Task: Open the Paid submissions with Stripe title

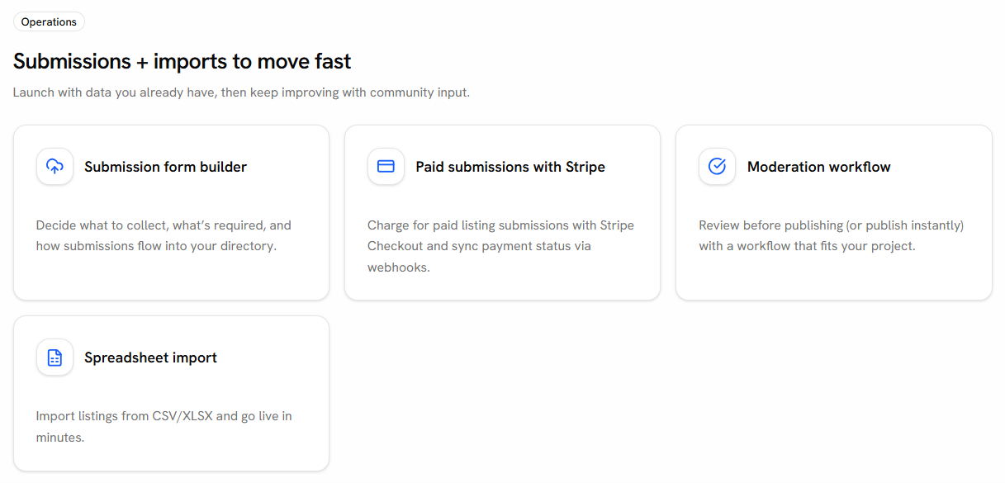Action: pyautogui.click(x=510, y=167)
